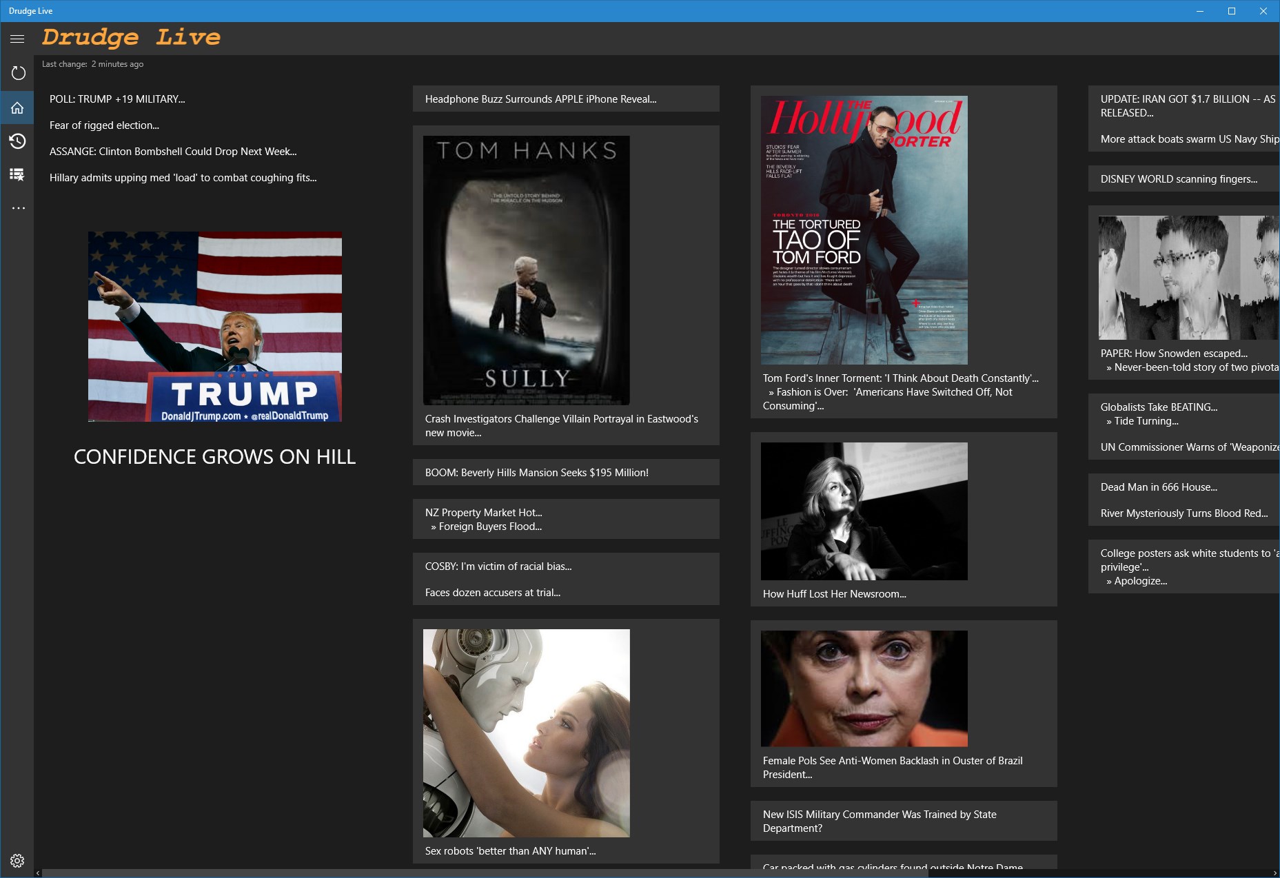
Task: Open the CONFIDENCE GROWS ON HILL headline
Action: 214,456
